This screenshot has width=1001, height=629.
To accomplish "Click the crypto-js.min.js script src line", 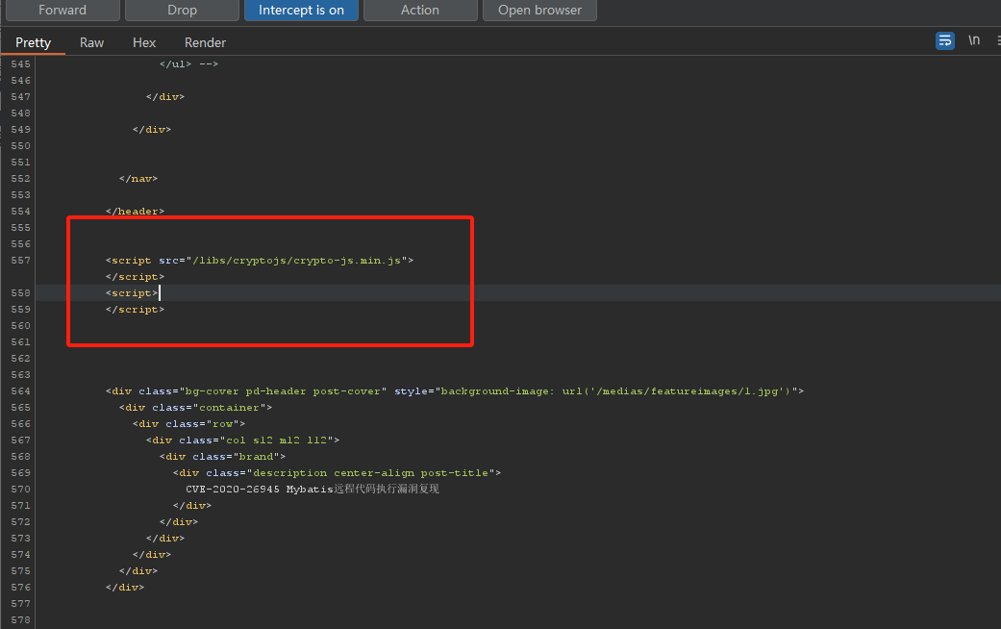I will click(x=260, y=261).
